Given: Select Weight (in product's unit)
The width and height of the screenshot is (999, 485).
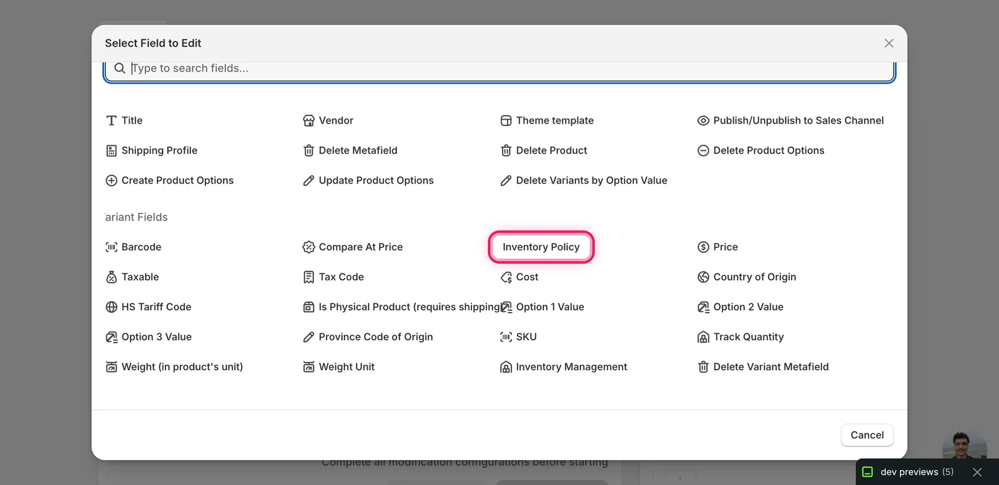Looking at the screenshot, I should [174, 367].
